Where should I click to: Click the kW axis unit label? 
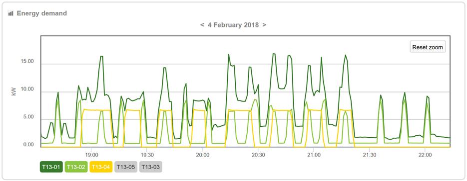tap(13, 91)
